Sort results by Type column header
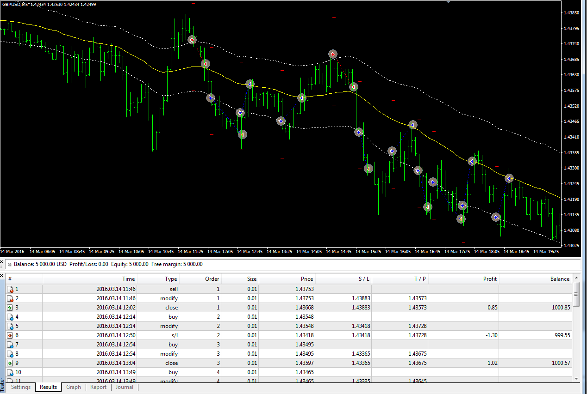This screenshot has height=394, width=587. click(x=158, y=279)
